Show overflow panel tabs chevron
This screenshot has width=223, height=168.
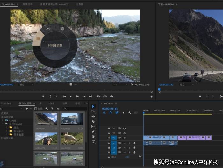86,104
